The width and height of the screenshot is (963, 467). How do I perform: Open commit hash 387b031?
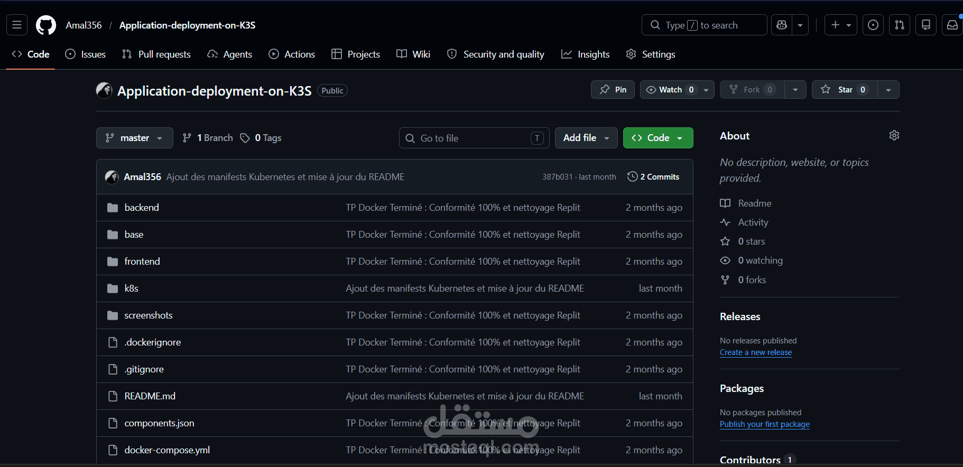click(x=557, y=177)
